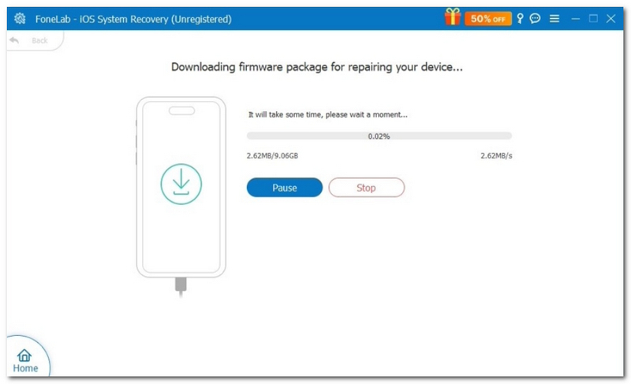Click the 2.62MB/s download speed text
The image size is (631, 384).
pyautogui.click(x=496, y=155)
